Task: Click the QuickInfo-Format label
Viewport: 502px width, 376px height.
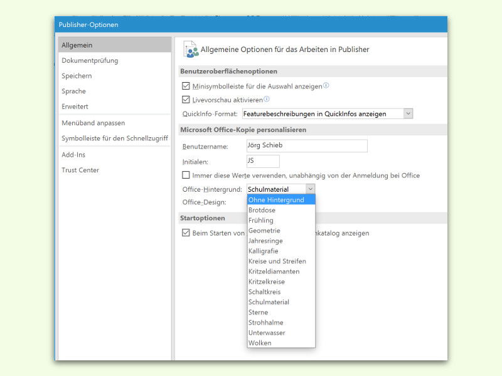Action: (210, 114)
